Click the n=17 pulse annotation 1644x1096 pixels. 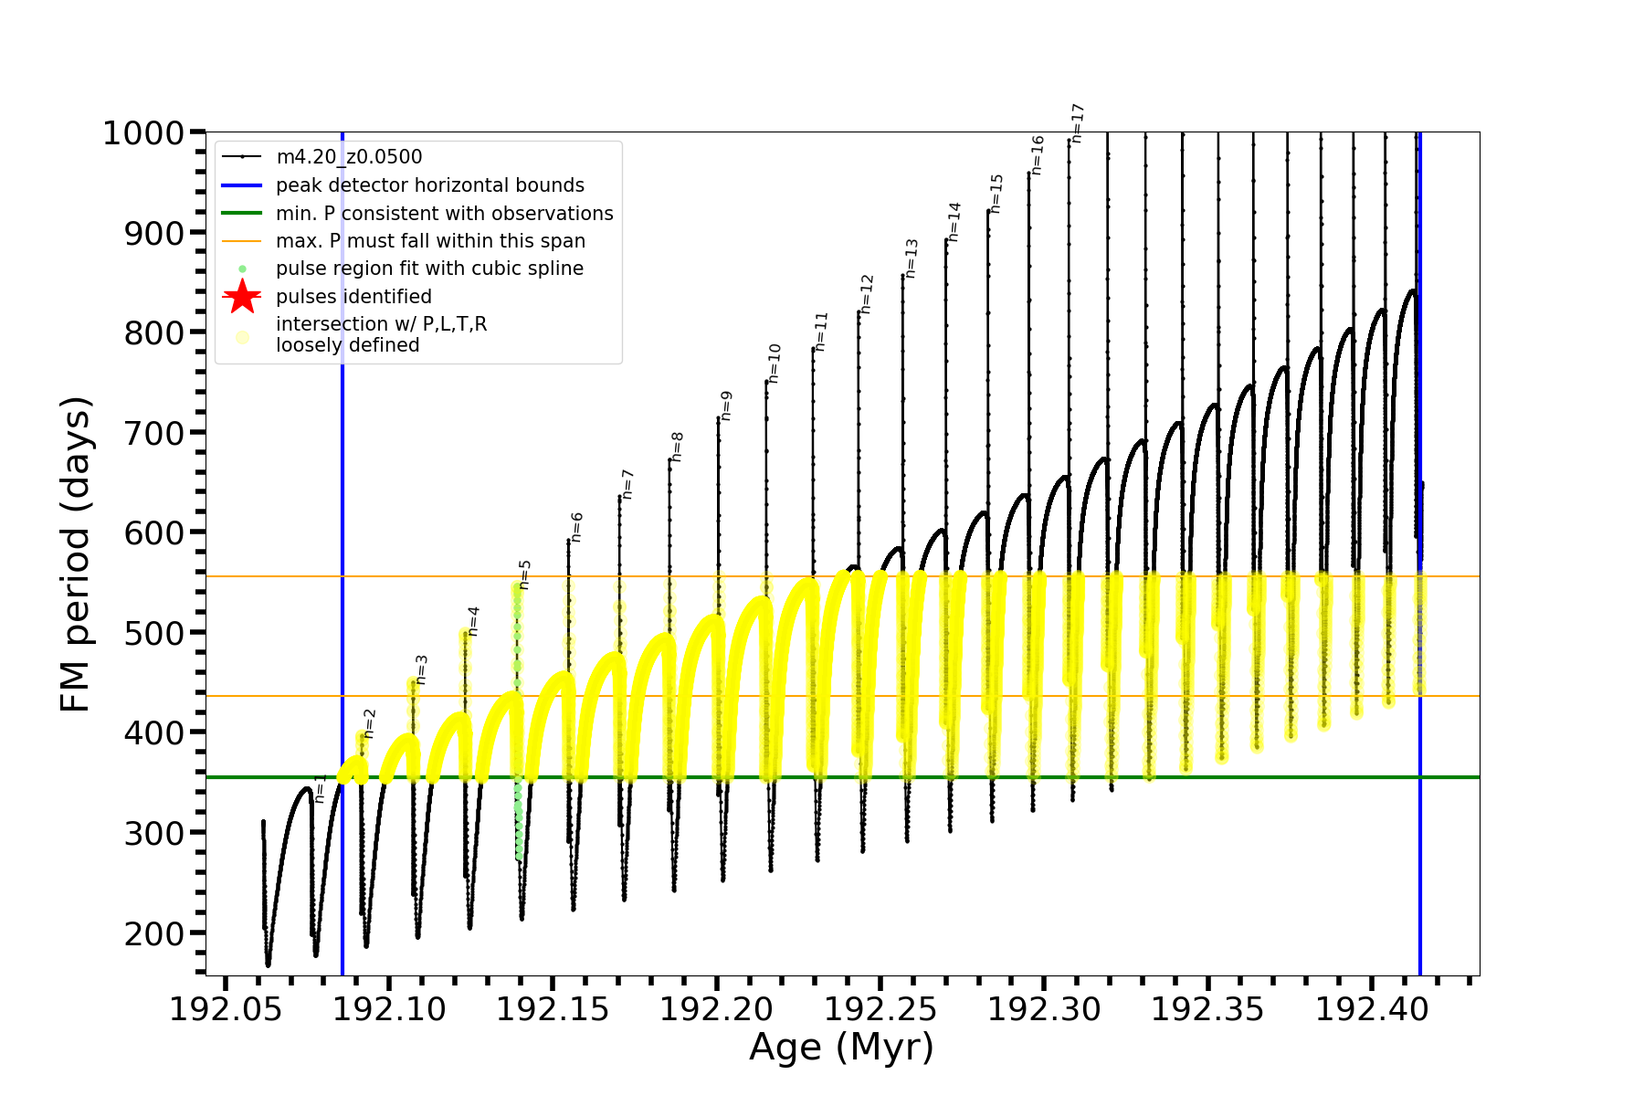click(1078, 122)
